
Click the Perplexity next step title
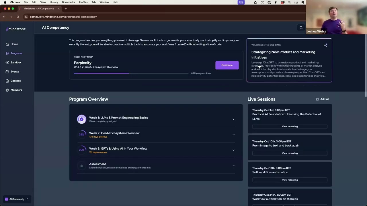tap(83, 63)
